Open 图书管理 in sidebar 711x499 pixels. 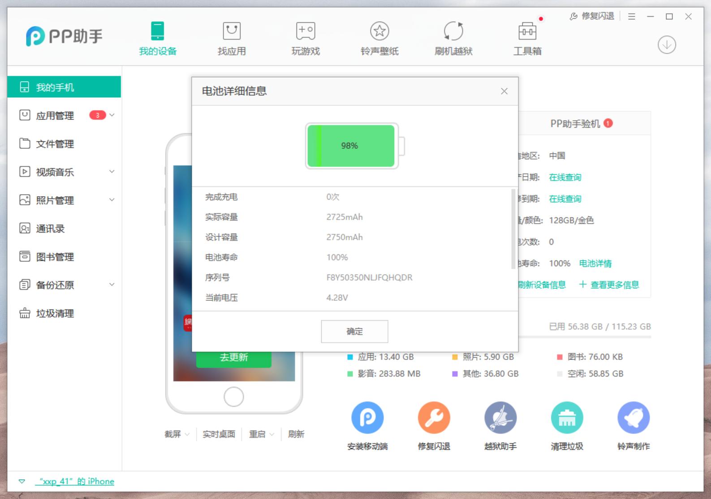[55, 257]
